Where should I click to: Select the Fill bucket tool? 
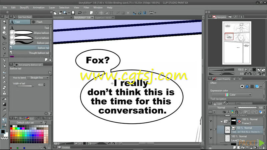(x=4, y=99)
